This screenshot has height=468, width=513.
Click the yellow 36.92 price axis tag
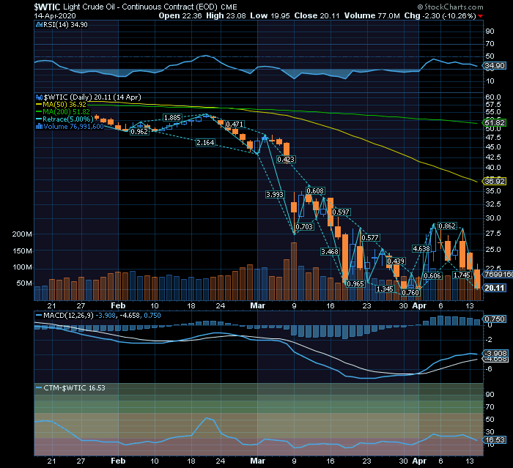click(x=495, y=181)
